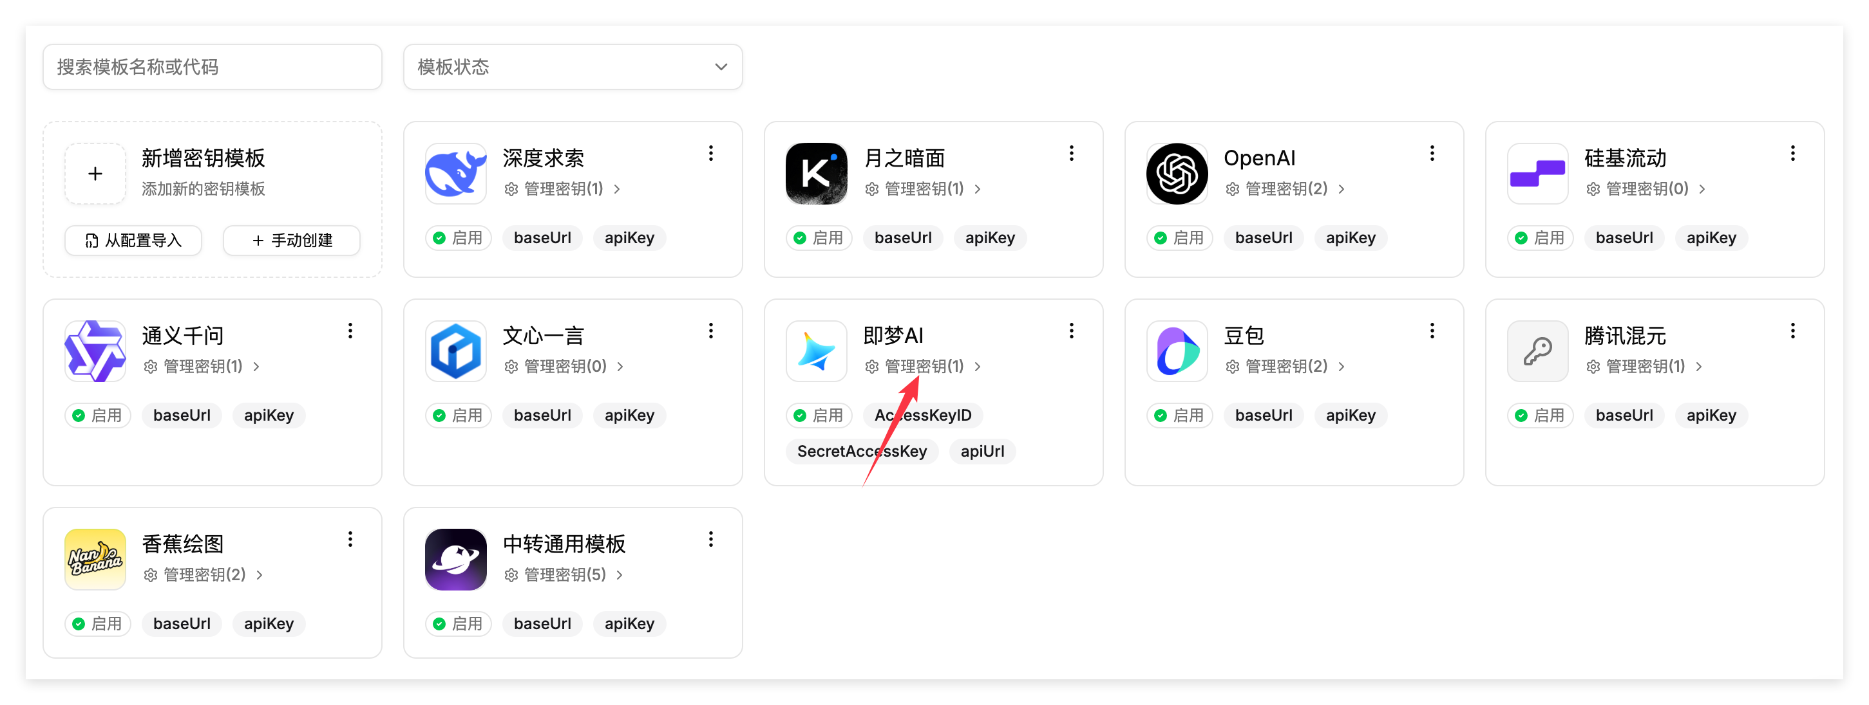Open the more options menu for 月之暗面
The image size is (1869, 705).
pos(1072,154)
